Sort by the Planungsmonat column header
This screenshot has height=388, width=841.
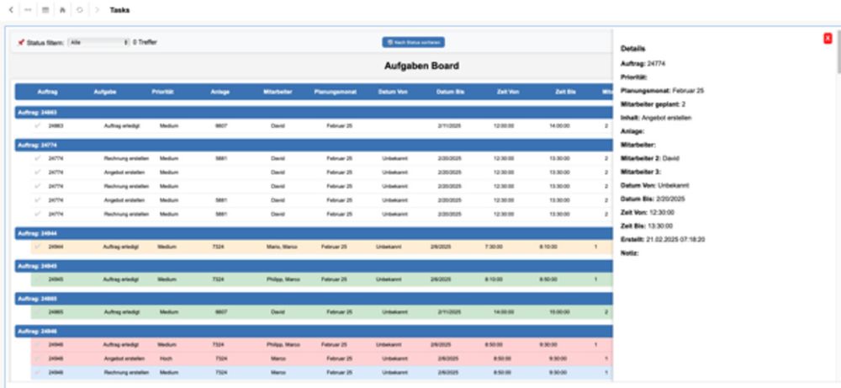pyautogui.click(x=336, y=92)
